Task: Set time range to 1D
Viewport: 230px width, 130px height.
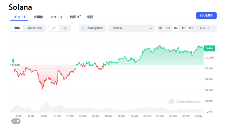Action: pos(160,28)
